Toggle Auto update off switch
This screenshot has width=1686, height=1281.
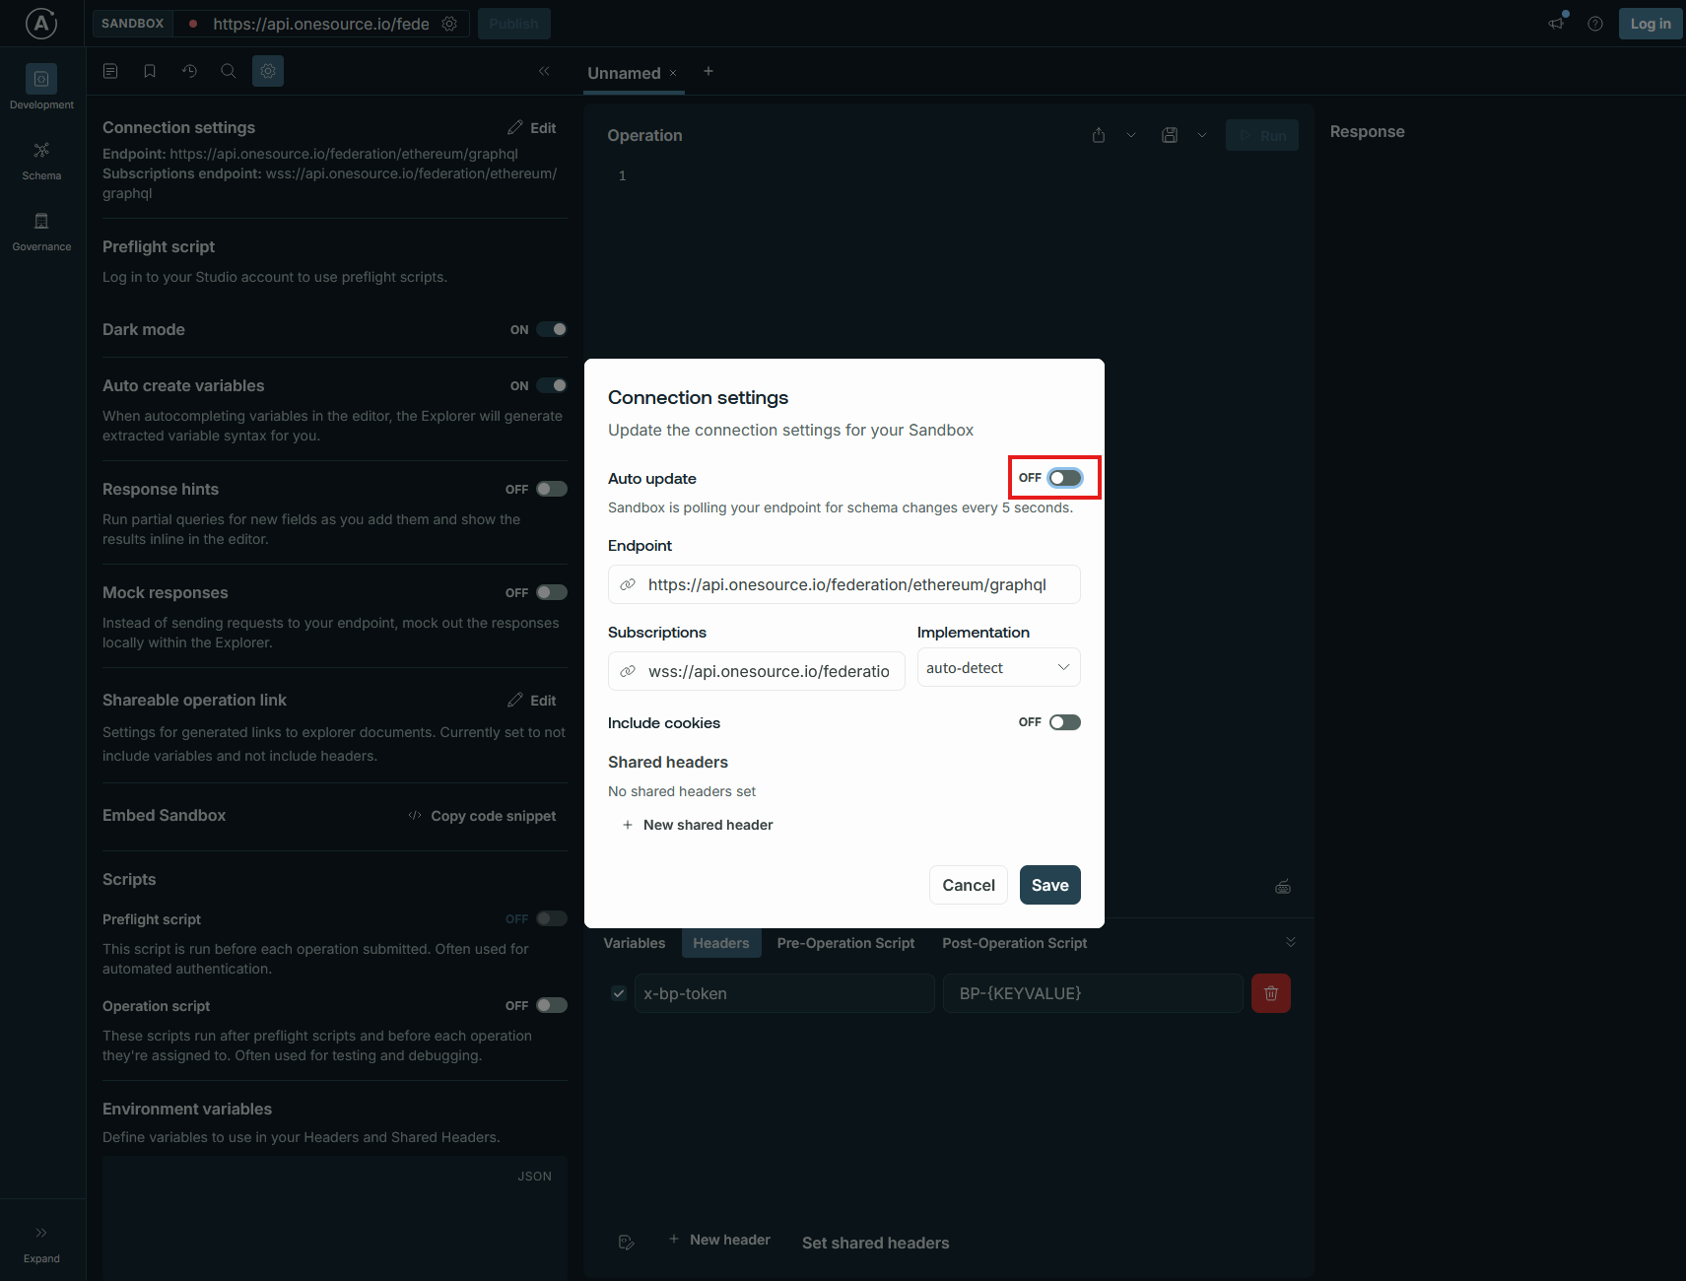(1064, 477)
